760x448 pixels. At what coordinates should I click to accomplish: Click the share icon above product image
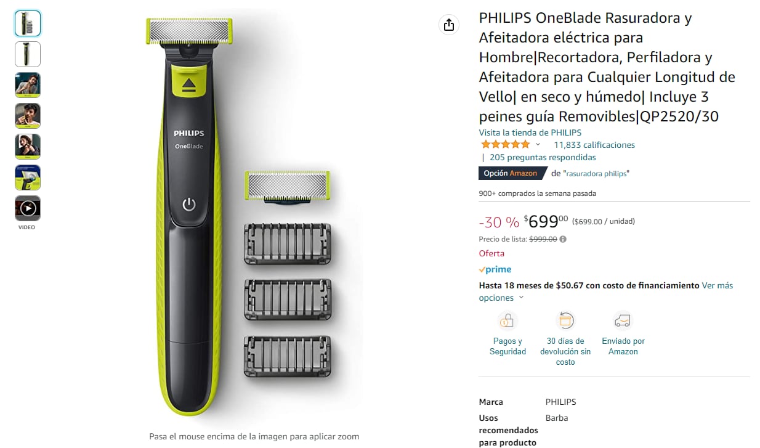(x=449, y=25)
